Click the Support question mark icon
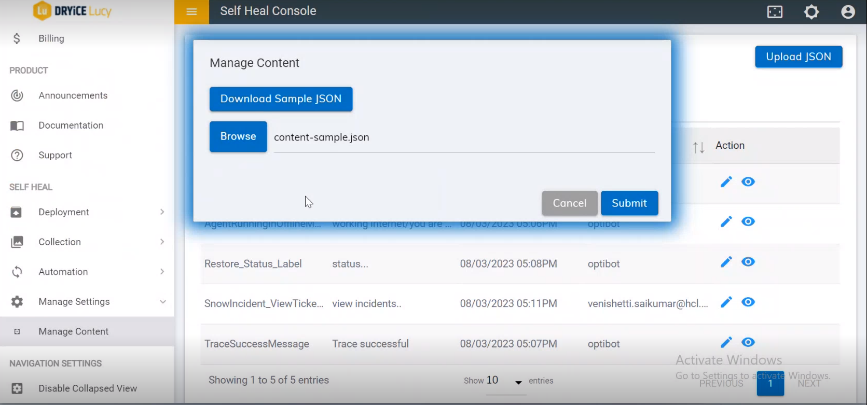 click(17, 155)
